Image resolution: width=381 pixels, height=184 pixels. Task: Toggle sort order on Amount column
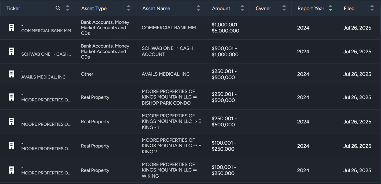(242, 8)
